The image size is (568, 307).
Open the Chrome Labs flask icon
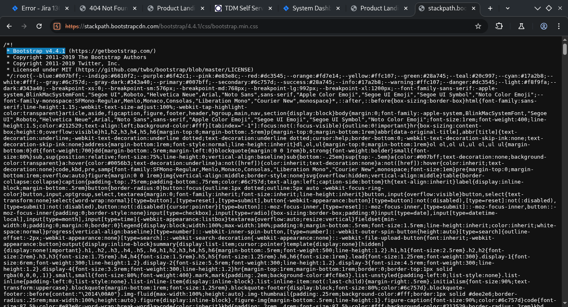tap(521, 26)
